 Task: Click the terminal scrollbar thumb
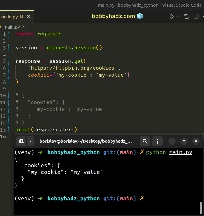[x=201, y=208]
